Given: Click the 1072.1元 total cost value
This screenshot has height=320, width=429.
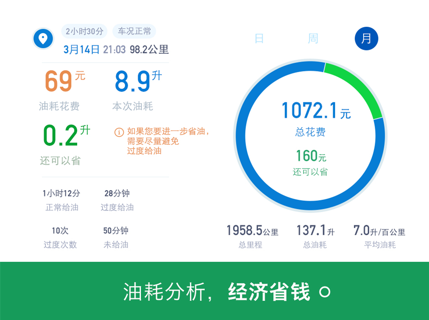Looking at the screenshot, I should tap(316, 111).
